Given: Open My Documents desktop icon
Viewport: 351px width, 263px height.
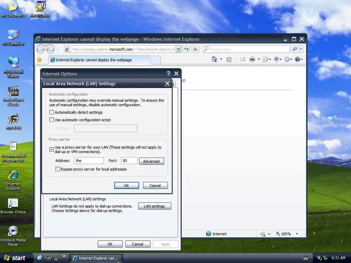Looking at the screenshot, I should pos(13,9).
